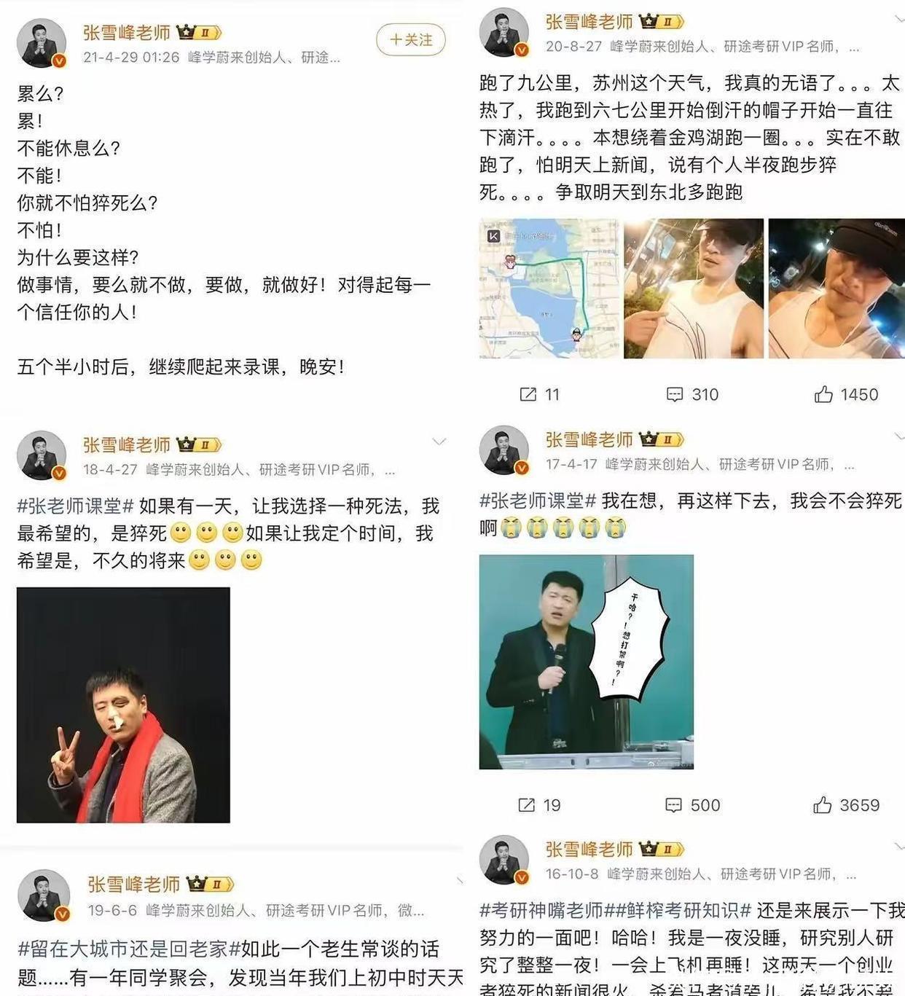The width and height of the screenshot is (905, 996).
Task: Open the #张老师课堂# hashtag in 18-4-27 post
Action: [x=76, y=506]
